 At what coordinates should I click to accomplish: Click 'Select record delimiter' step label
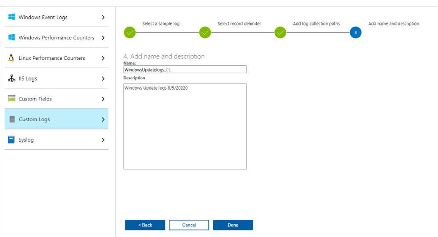(239, 24)
